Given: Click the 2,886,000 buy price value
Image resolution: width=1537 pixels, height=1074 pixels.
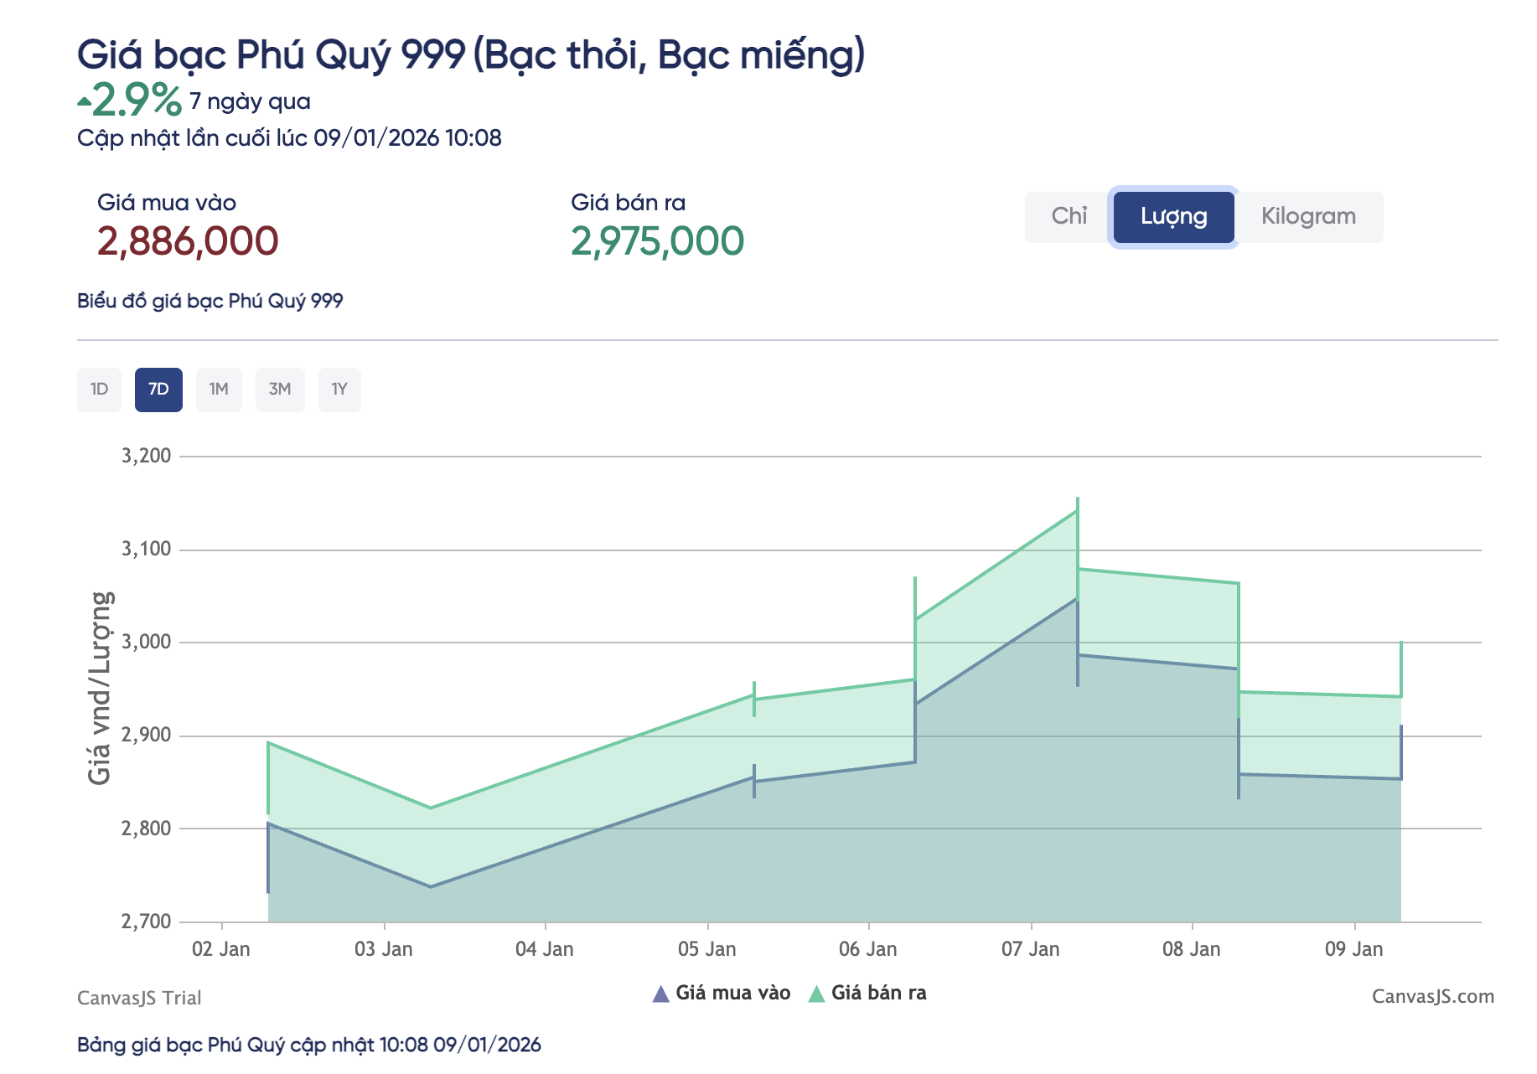Looking at the screenshot, I should [x=188, y=241].
